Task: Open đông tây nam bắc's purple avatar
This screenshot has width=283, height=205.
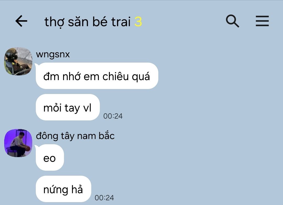Action: 18,143
